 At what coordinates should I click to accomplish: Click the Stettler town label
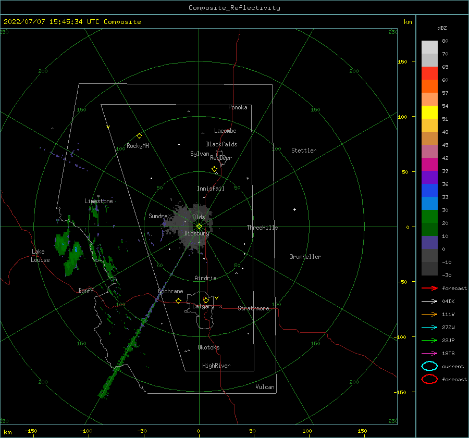(x=304, y=151)
